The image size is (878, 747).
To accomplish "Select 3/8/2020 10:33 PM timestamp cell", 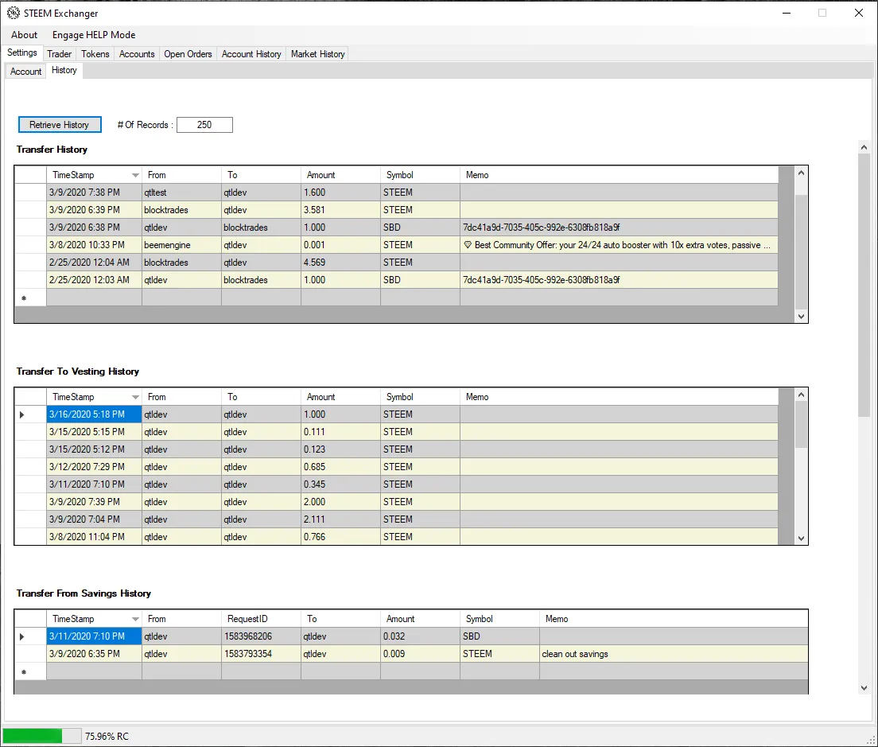I will point(94,245).
